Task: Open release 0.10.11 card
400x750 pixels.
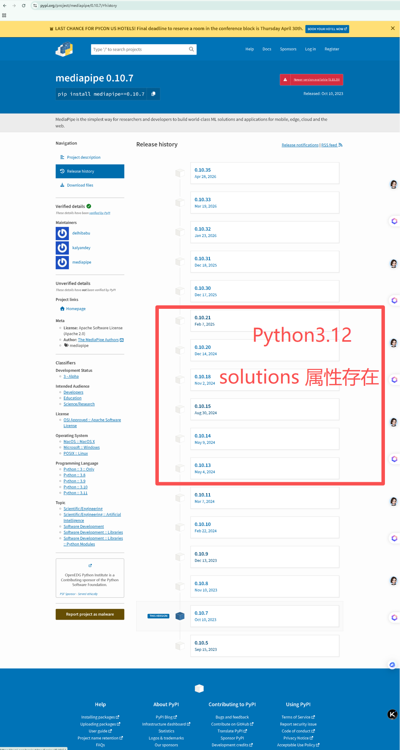Action: pos(265,498)
